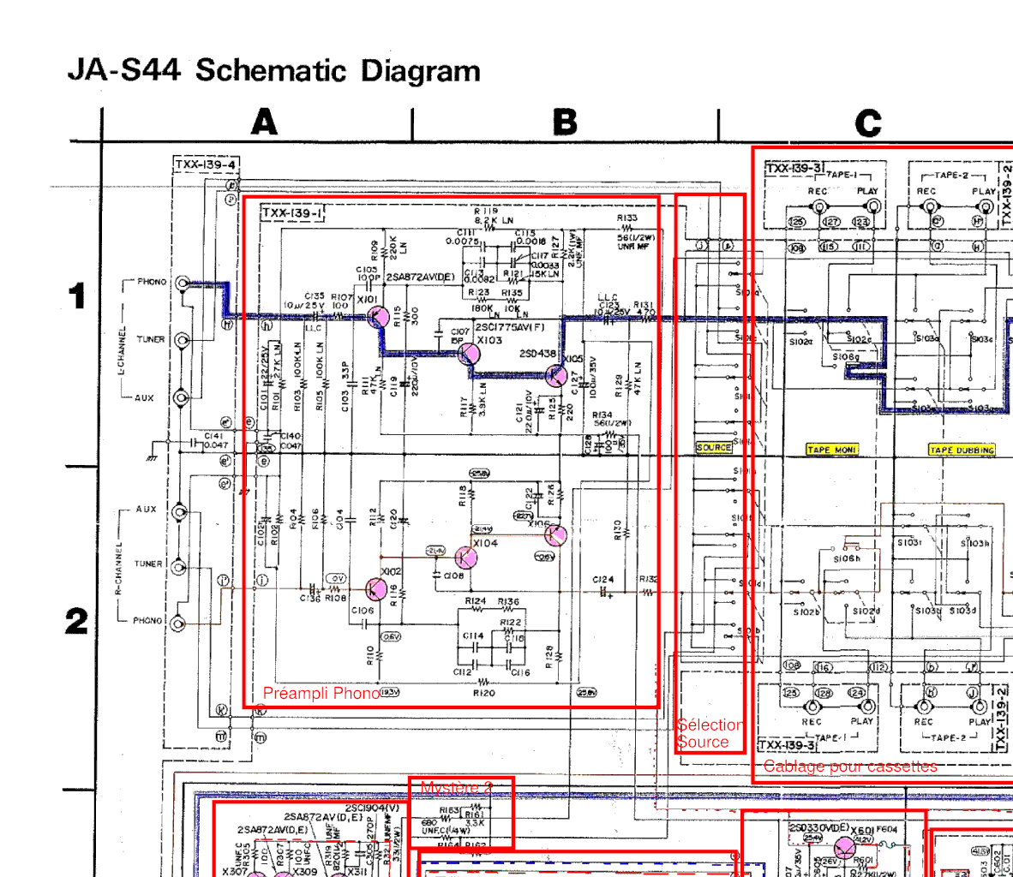1013x877 pixels.
Task: Click the upper TAPE-2 REC jack
Action: coord(929,206)
